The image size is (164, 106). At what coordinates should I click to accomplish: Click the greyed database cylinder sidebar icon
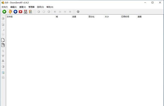point(3,67)
